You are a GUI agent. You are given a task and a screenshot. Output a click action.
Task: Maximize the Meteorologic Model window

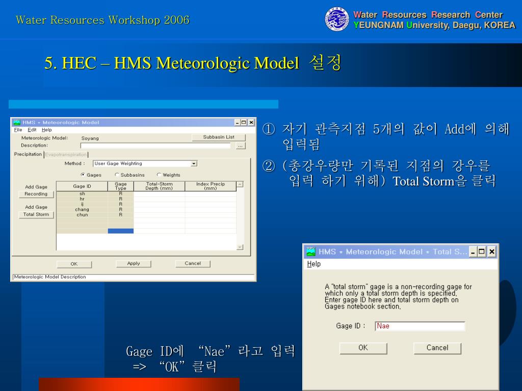pyautogui.click(x=244, y=122)
